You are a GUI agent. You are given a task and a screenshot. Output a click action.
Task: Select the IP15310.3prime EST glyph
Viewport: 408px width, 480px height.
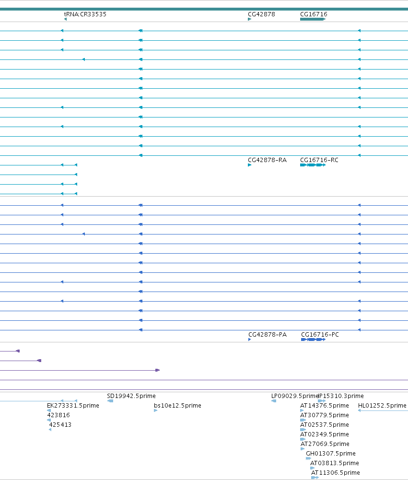(x=322, y=401)
